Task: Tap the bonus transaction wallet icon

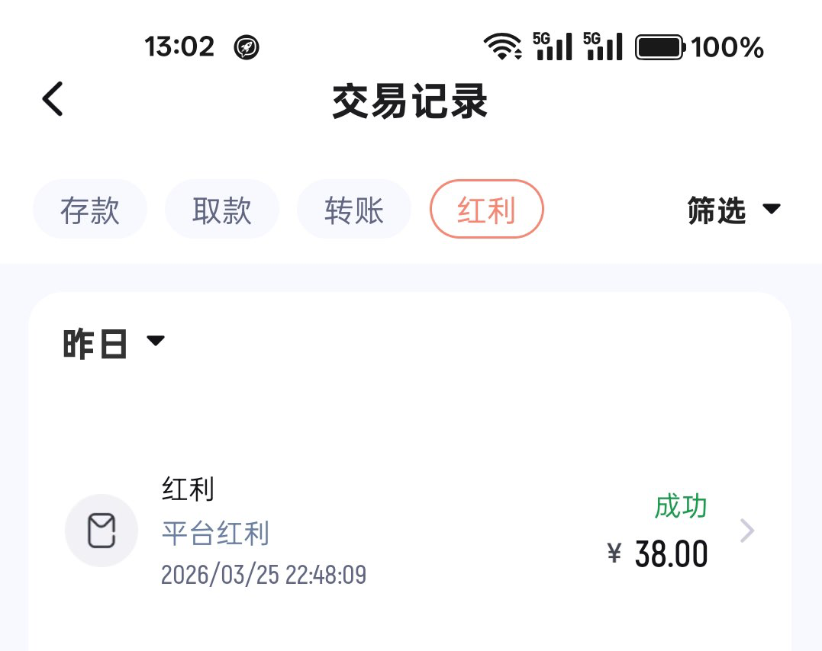Action: pos(102,531)
